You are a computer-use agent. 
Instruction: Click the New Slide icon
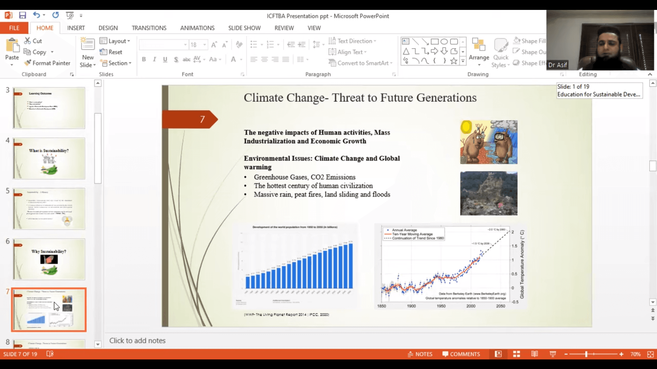point(88,45)
